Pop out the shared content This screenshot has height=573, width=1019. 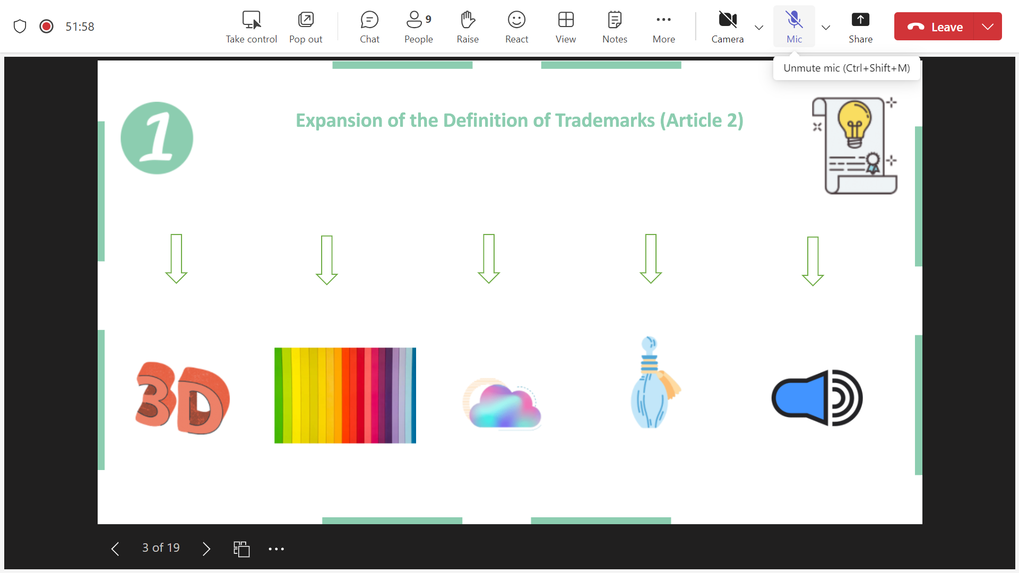coord(306,27)
